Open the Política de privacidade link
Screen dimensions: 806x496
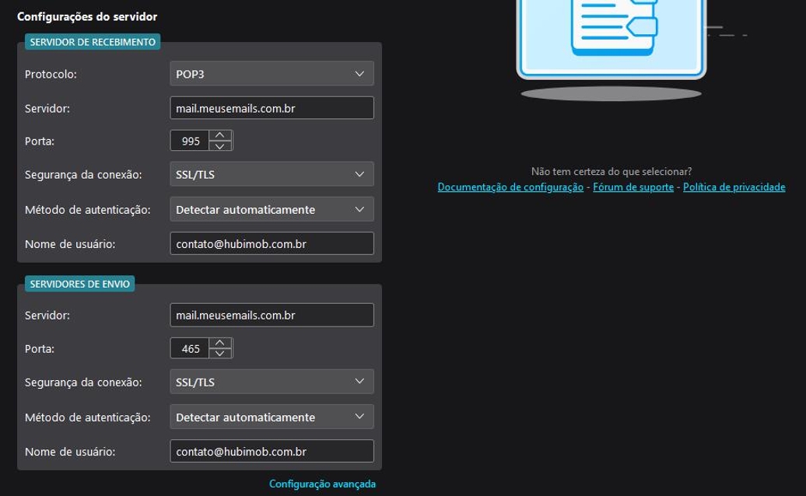click(734, 187)
